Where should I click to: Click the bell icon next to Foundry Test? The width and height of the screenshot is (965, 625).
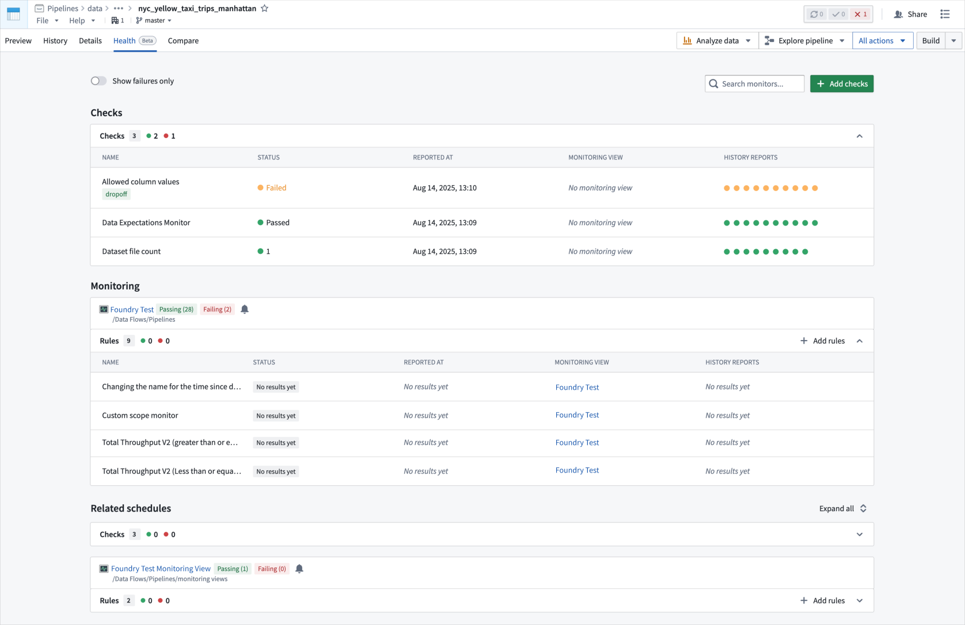[245, 310]
